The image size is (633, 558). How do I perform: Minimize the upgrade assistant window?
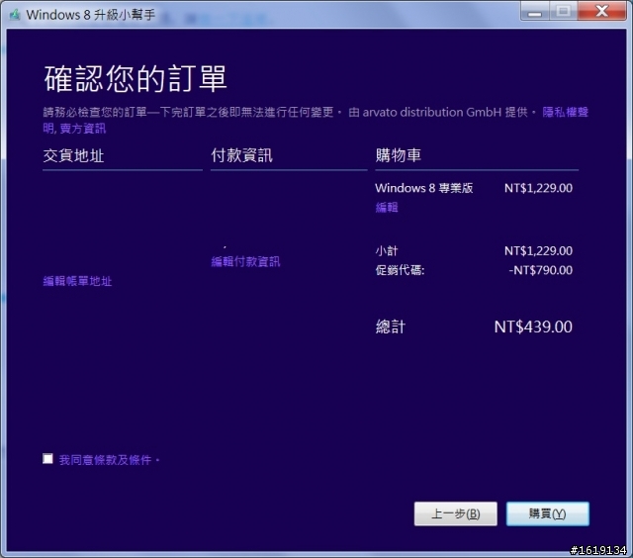[x=534, y=11]
